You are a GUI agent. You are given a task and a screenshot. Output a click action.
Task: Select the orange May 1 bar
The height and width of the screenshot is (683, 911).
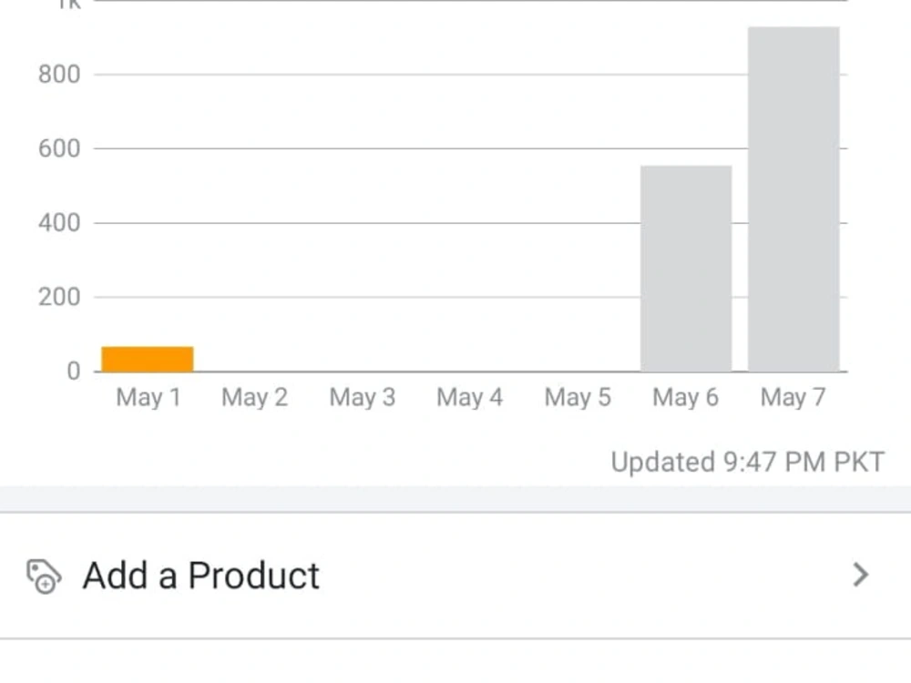148,359
